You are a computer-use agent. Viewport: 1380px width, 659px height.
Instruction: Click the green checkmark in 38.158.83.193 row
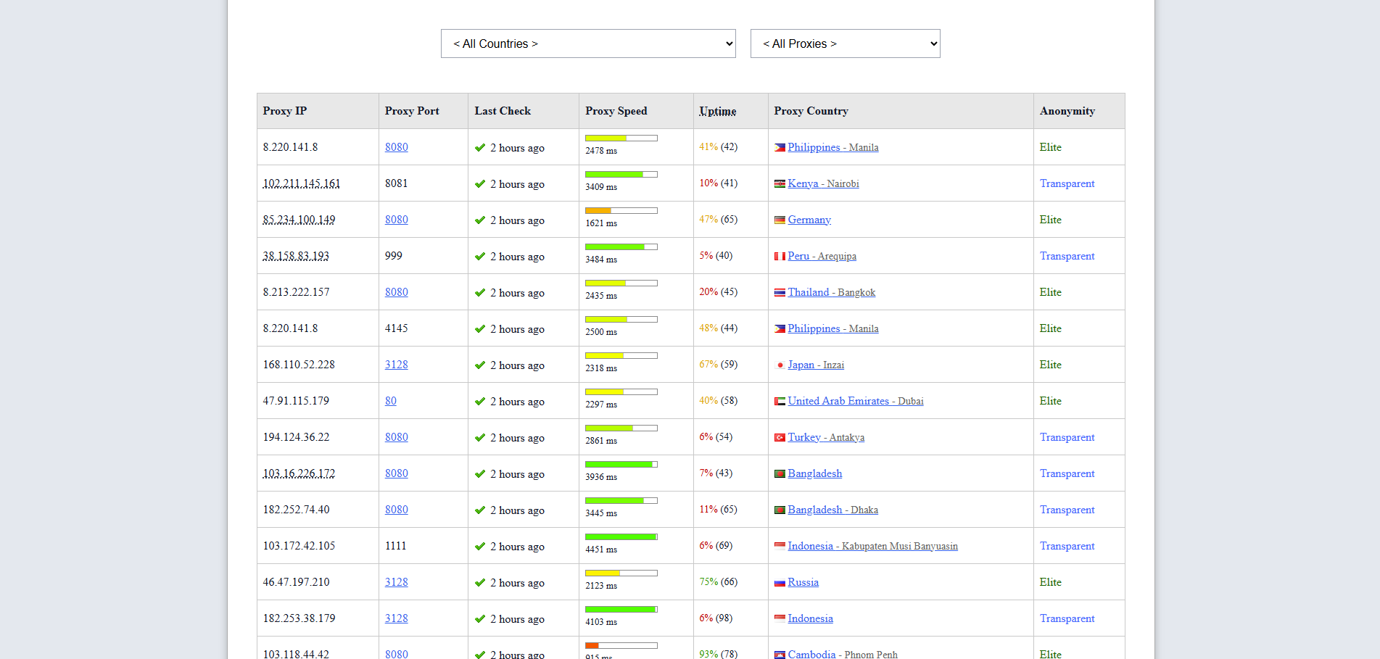click(x=480, y=257)
